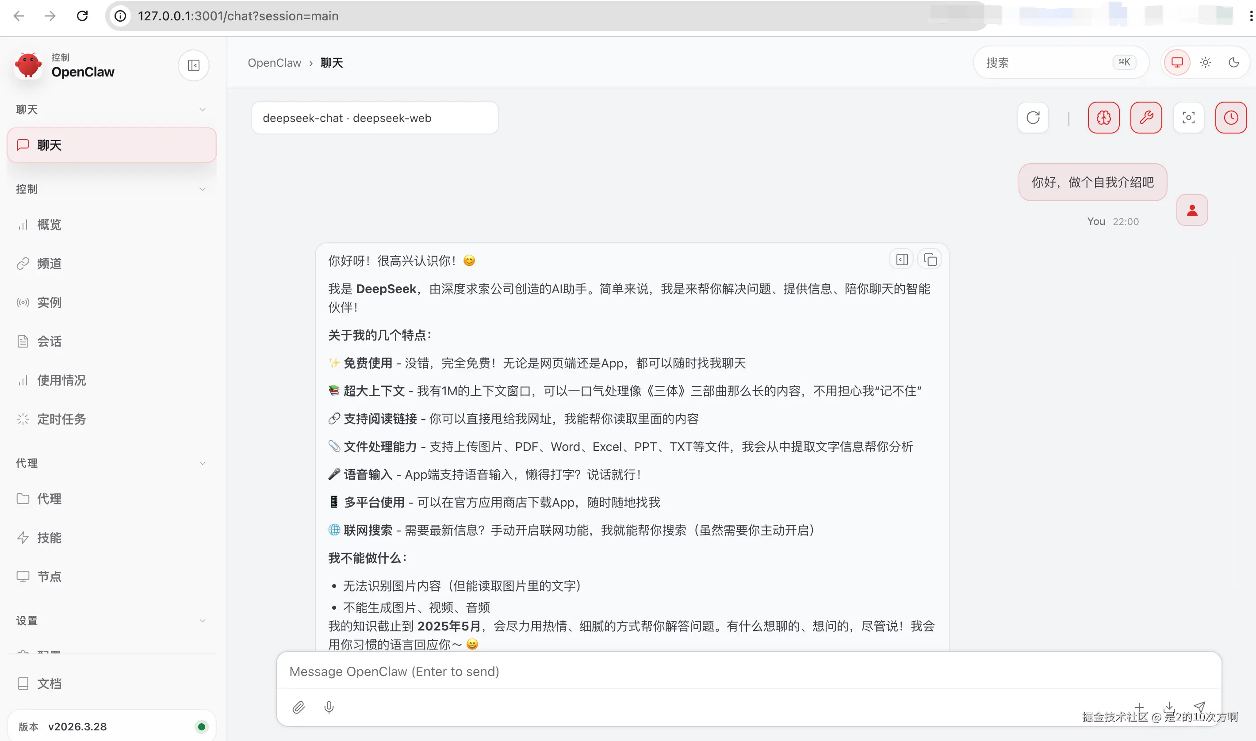
Task: Switch to the dark moon theme
Action: [x=1233, y=62]
